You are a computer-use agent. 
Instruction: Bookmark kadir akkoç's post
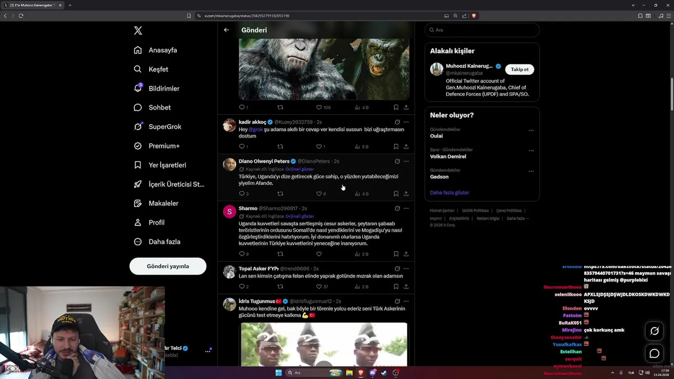pos(396,146)
